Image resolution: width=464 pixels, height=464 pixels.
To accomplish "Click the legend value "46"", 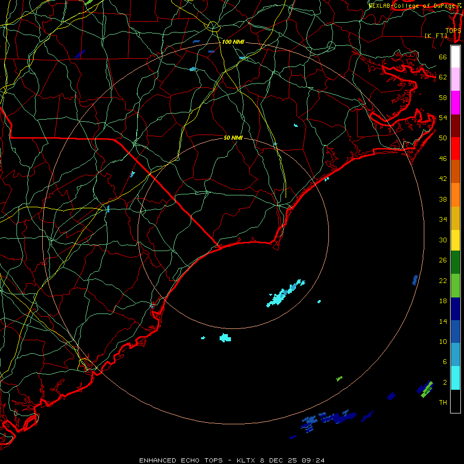I will [443, 159].
